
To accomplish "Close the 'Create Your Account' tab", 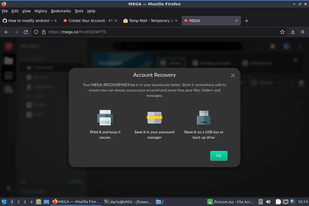I will (x=116, y=21).
